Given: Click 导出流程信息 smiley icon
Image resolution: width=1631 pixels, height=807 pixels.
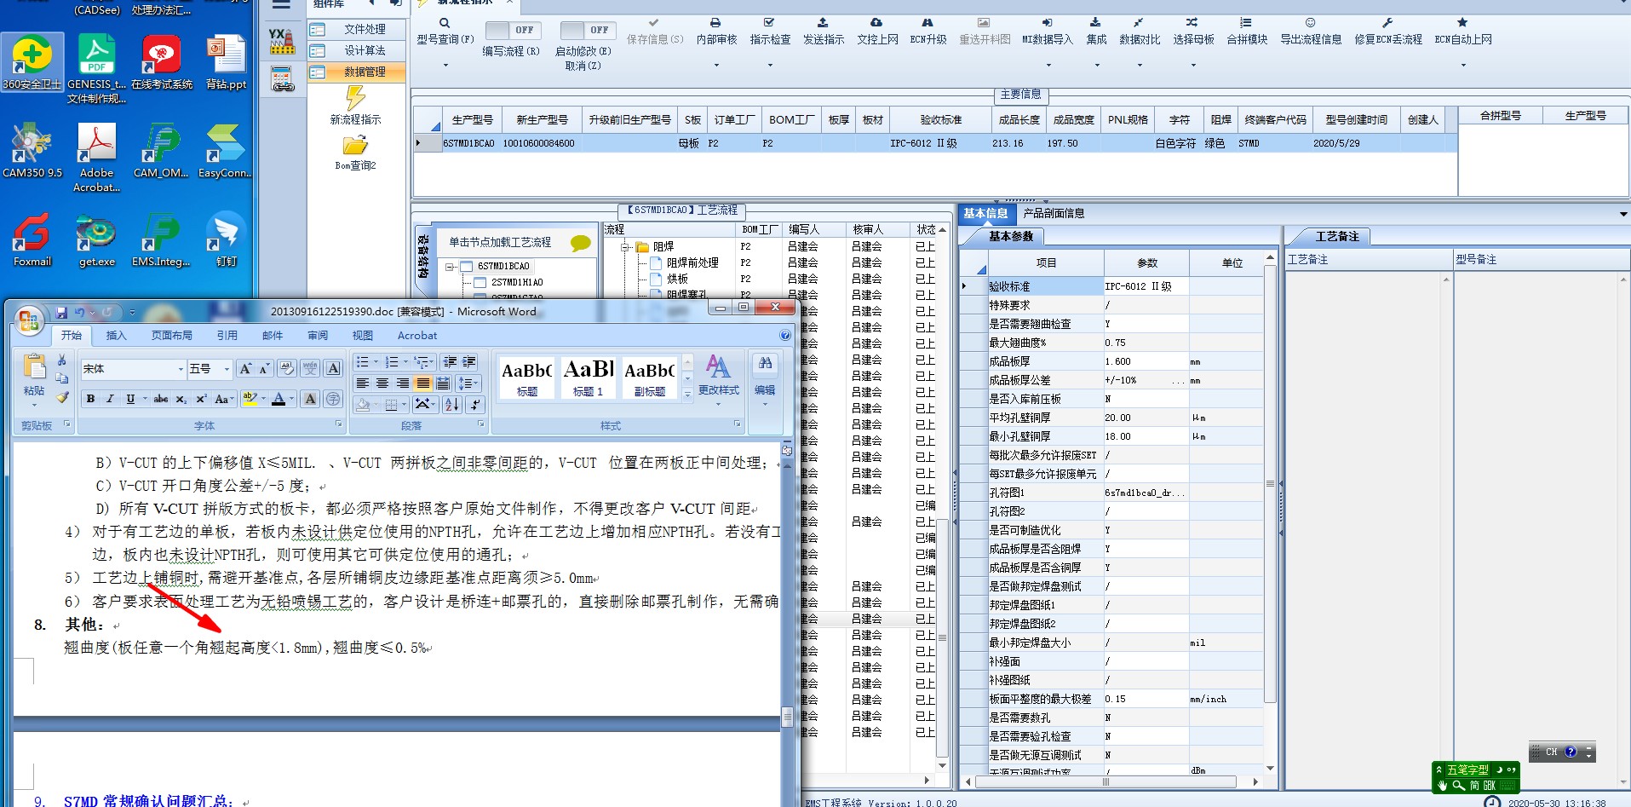Looking at the screenshot, I should pos(1311,23).
